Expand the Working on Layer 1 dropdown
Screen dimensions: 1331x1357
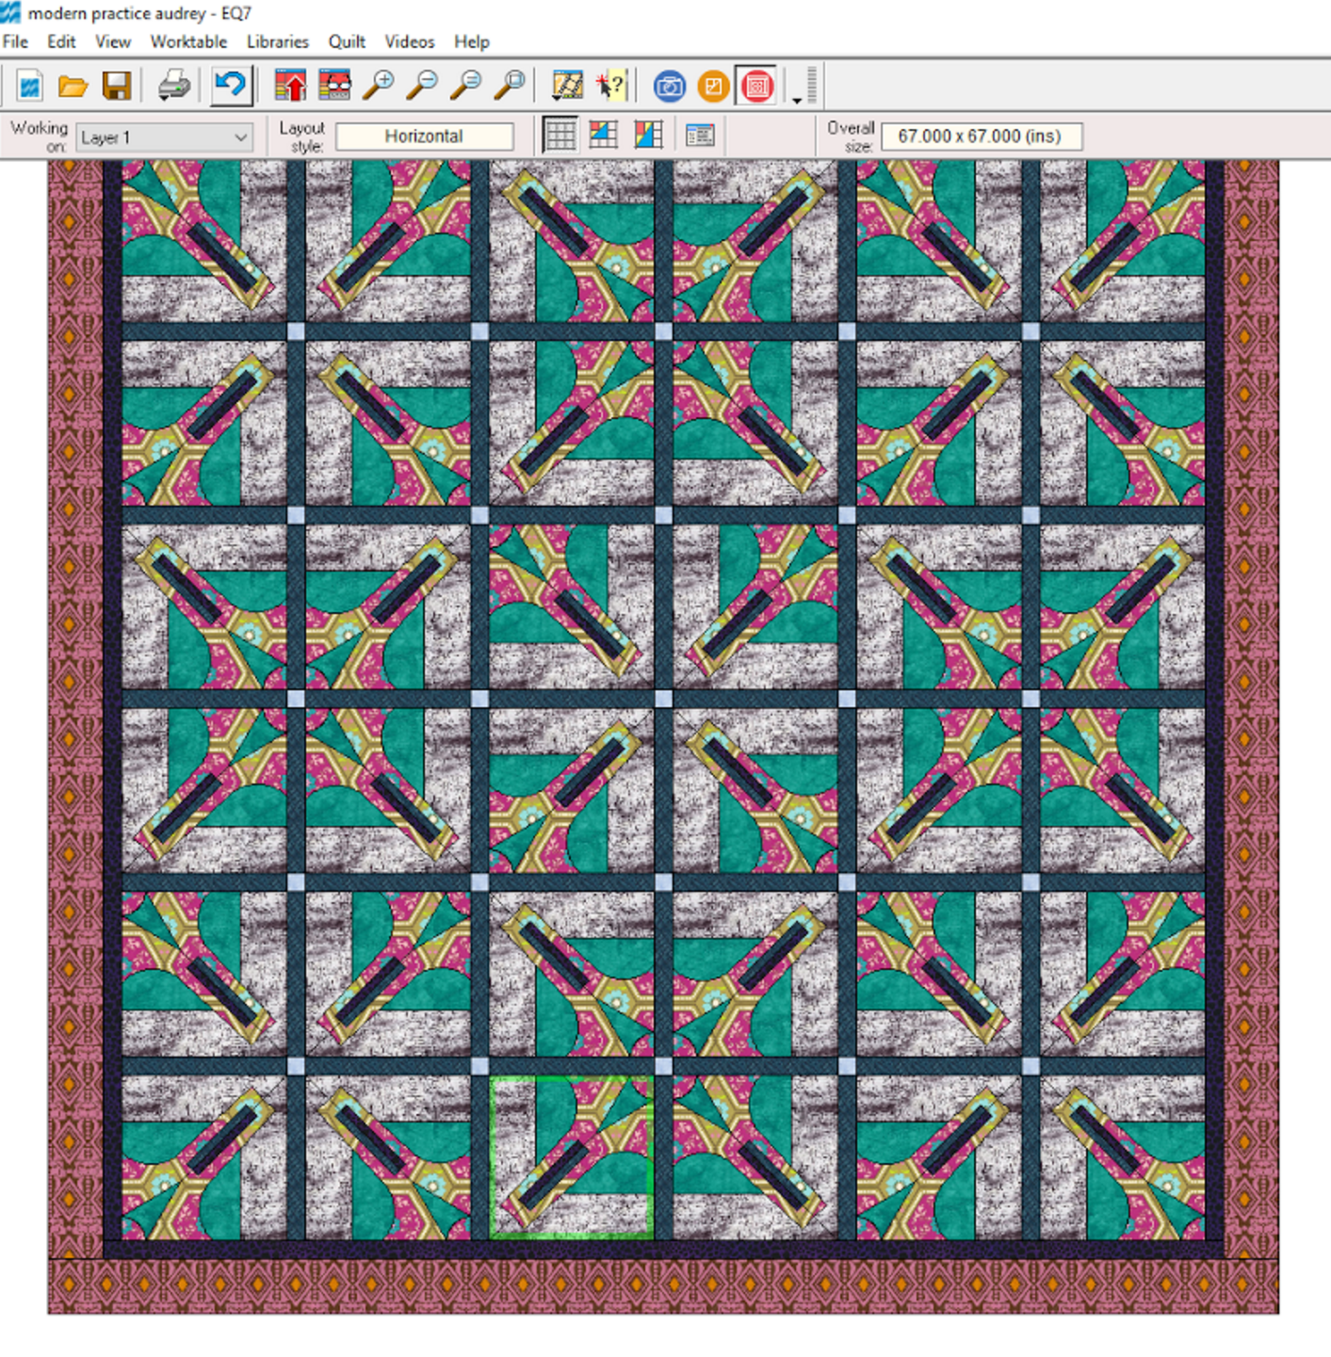(x=240, y=137)
